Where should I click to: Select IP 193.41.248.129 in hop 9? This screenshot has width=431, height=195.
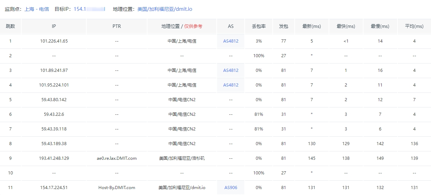[54, 158]
